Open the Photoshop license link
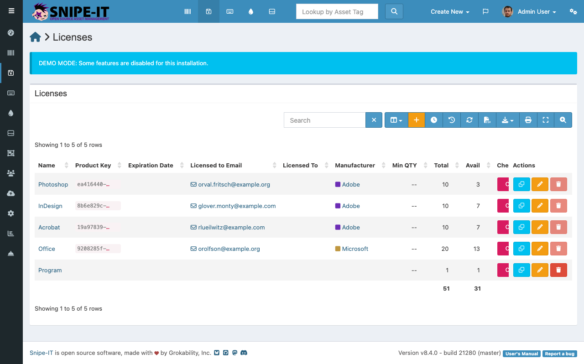The width and height of the screenshot is (584, 364). click(x=53, y=184)
